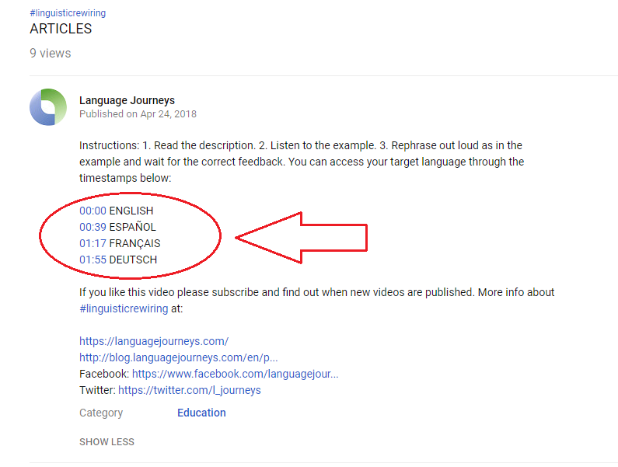Collapse the description with SHOW LESS
Screen dimensions: 618x467
(106, 442)
